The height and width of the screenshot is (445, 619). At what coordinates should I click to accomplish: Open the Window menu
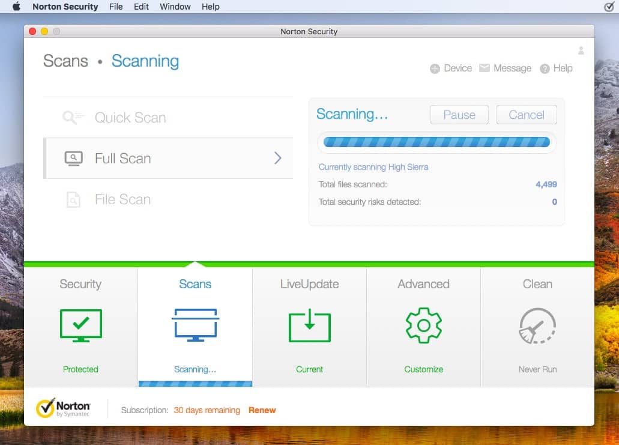[x=175, y=7]
